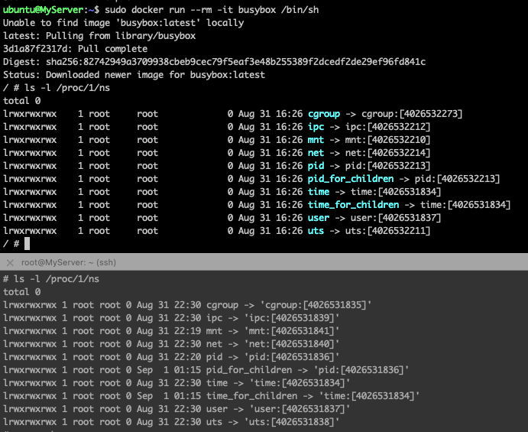
Task: Click the 'sudo docker run --rm -it busybox /bin/sh' command
Action: 212,10
